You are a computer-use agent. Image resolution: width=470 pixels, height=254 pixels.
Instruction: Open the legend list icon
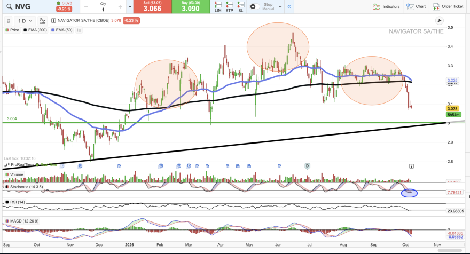pos(79,30)
